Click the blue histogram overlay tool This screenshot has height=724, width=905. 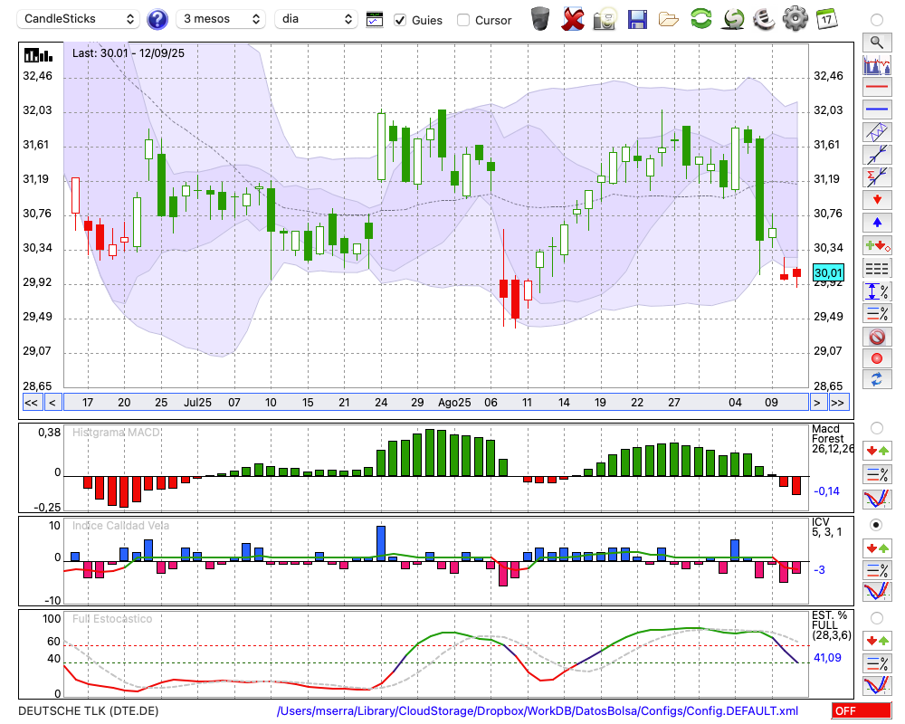[877, 64]
